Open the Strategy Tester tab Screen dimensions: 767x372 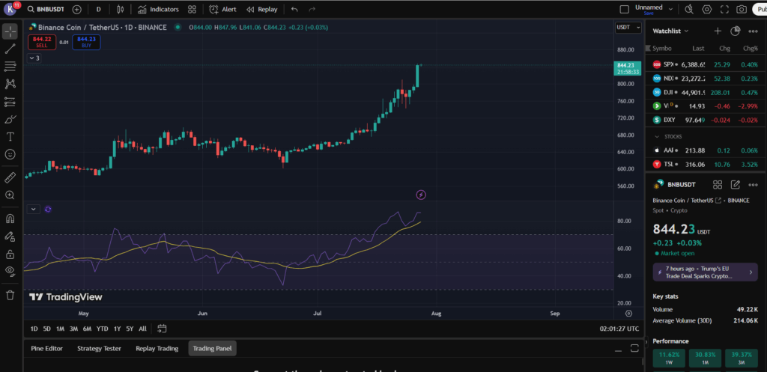point(99,348)
